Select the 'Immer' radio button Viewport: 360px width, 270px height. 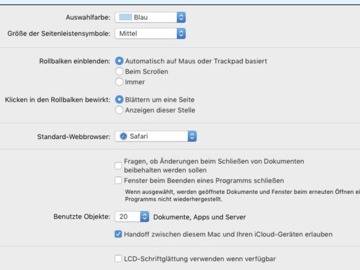pos(119,82)
